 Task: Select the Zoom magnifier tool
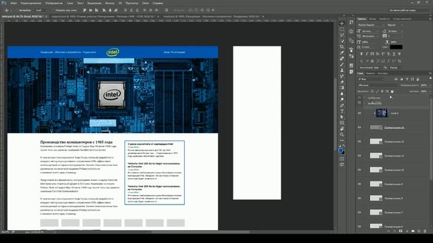(x=342, y=134)
